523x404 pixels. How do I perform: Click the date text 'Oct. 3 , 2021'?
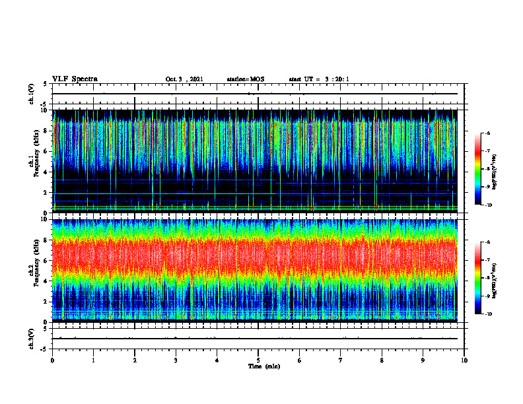click(x=184, y=79)
